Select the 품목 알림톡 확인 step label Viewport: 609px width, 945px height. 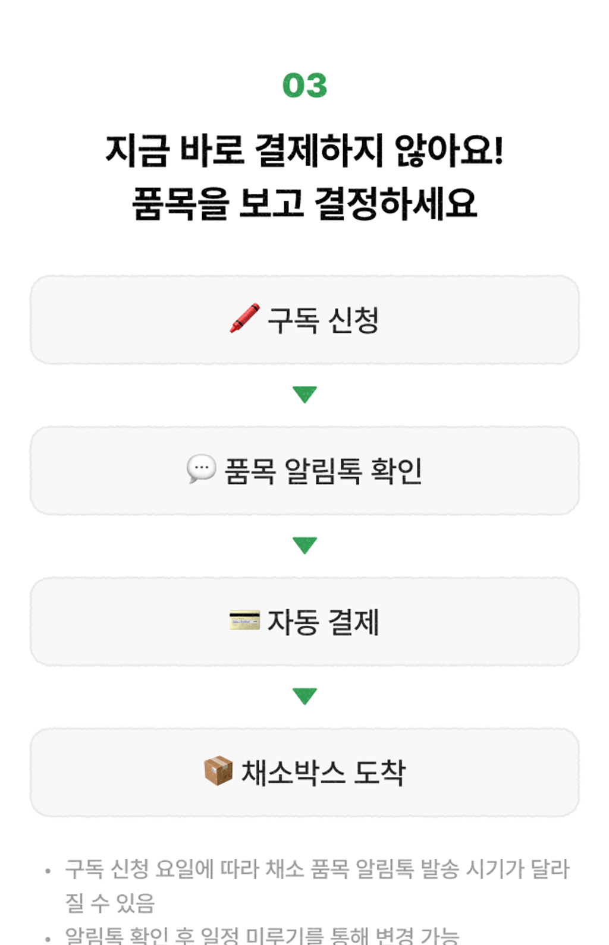point(323,471)
